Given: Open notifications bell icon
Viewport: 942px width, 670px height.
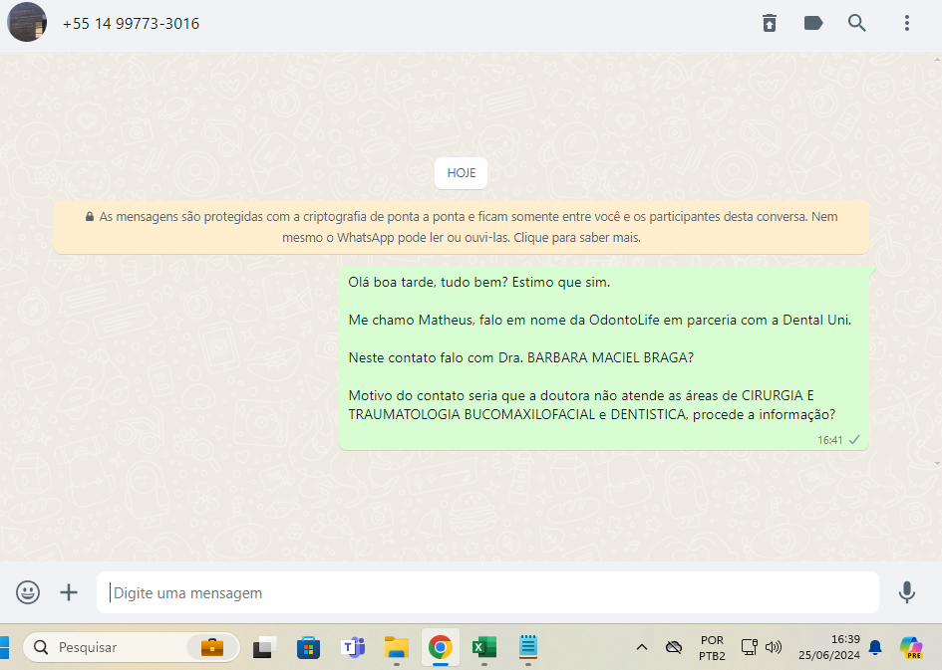Looking at the screenshot, I should pyautogui.click(x=875, y=647).
